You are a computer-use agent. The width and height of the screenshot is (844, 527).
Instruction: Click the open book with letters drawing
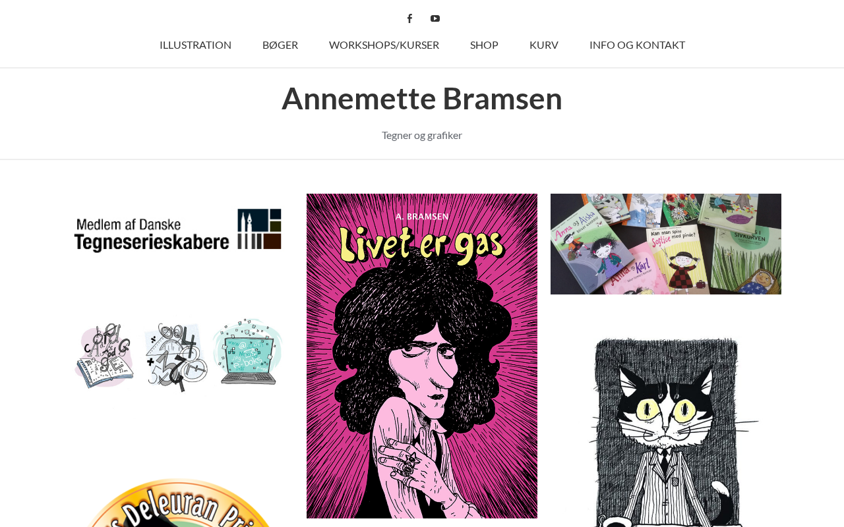click(104, 356)
